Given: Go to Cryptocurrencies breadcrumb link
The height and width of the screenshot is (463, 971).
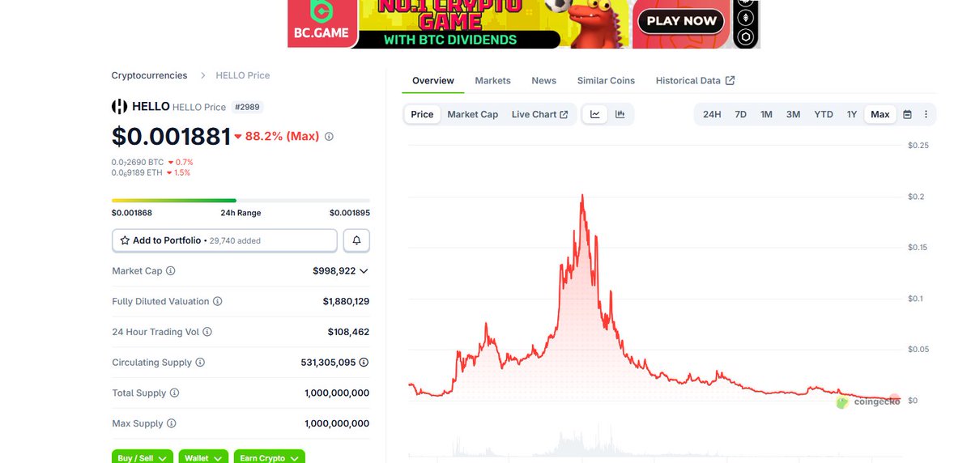Looking at the screenshot, I should pyautogui.click(x=149, y=75).
